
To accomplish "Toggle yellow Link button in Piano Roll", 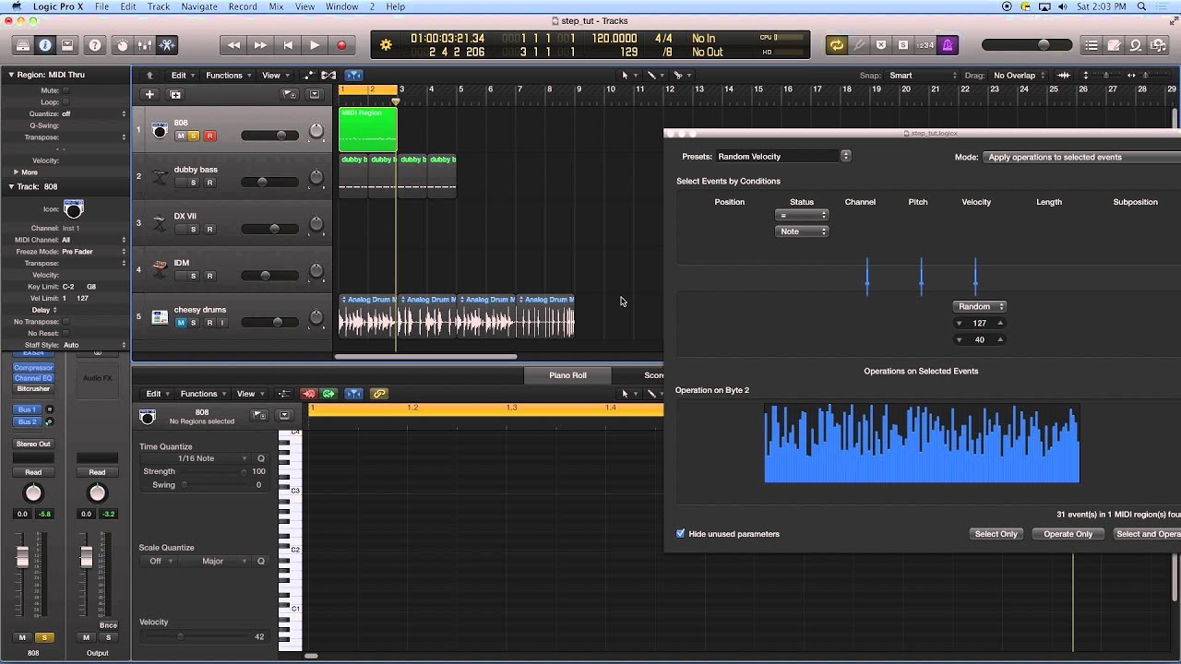I will click(x=379, y=394).
